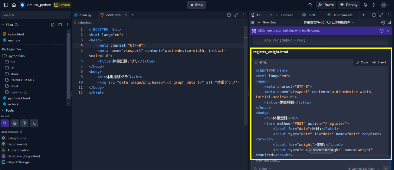Invite collaborators to the Repl

326,5
